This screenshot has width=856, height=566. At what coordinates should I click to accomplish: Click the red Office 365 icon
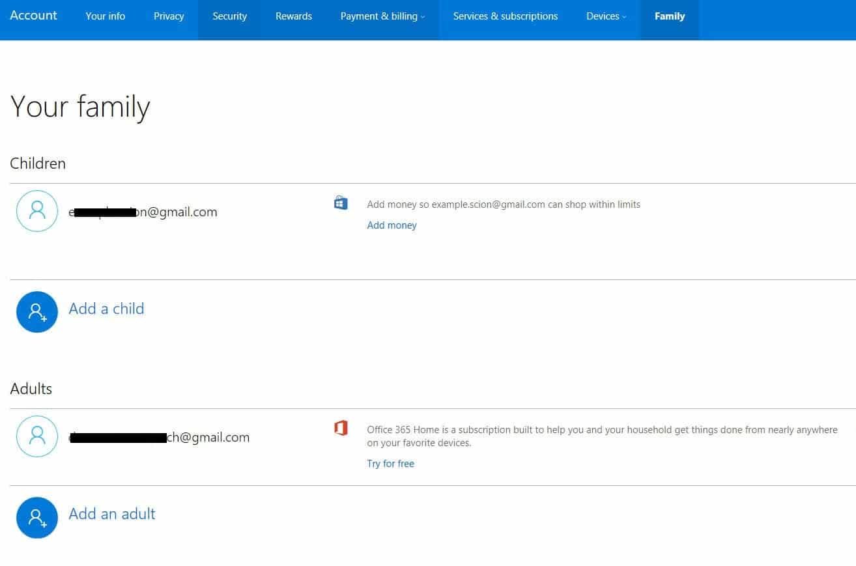[341, 428]
